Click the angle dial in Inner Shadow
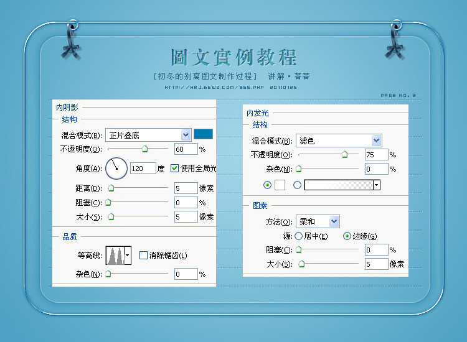 (x=116, y=169)
